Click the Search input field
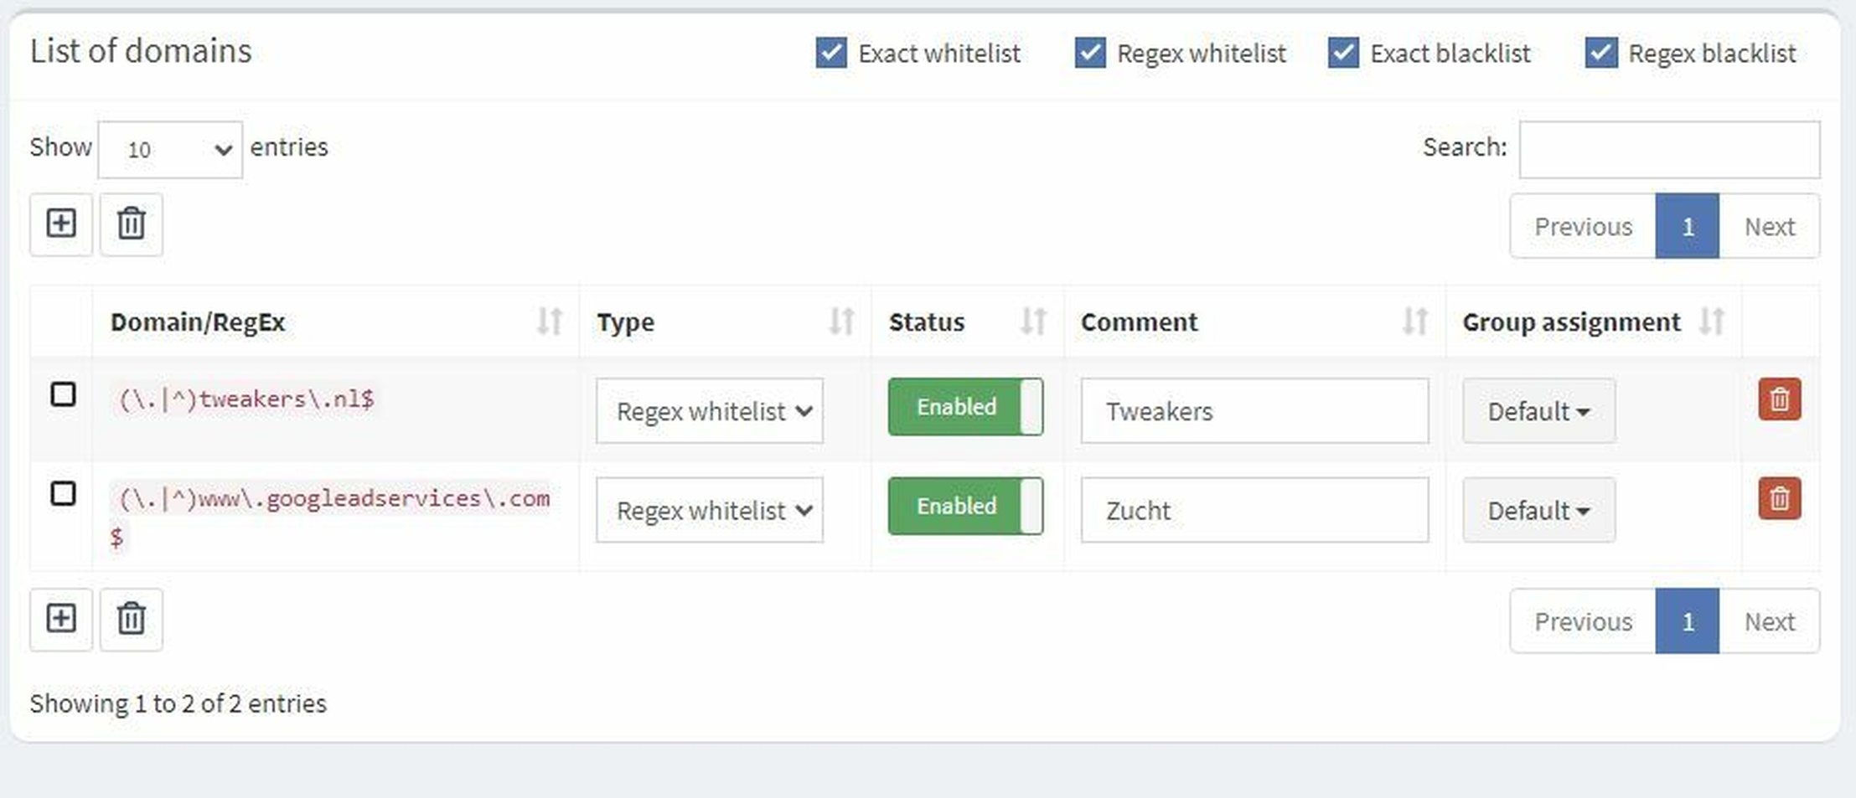The image size is (1856, 798). click(x=1669, y=150)
